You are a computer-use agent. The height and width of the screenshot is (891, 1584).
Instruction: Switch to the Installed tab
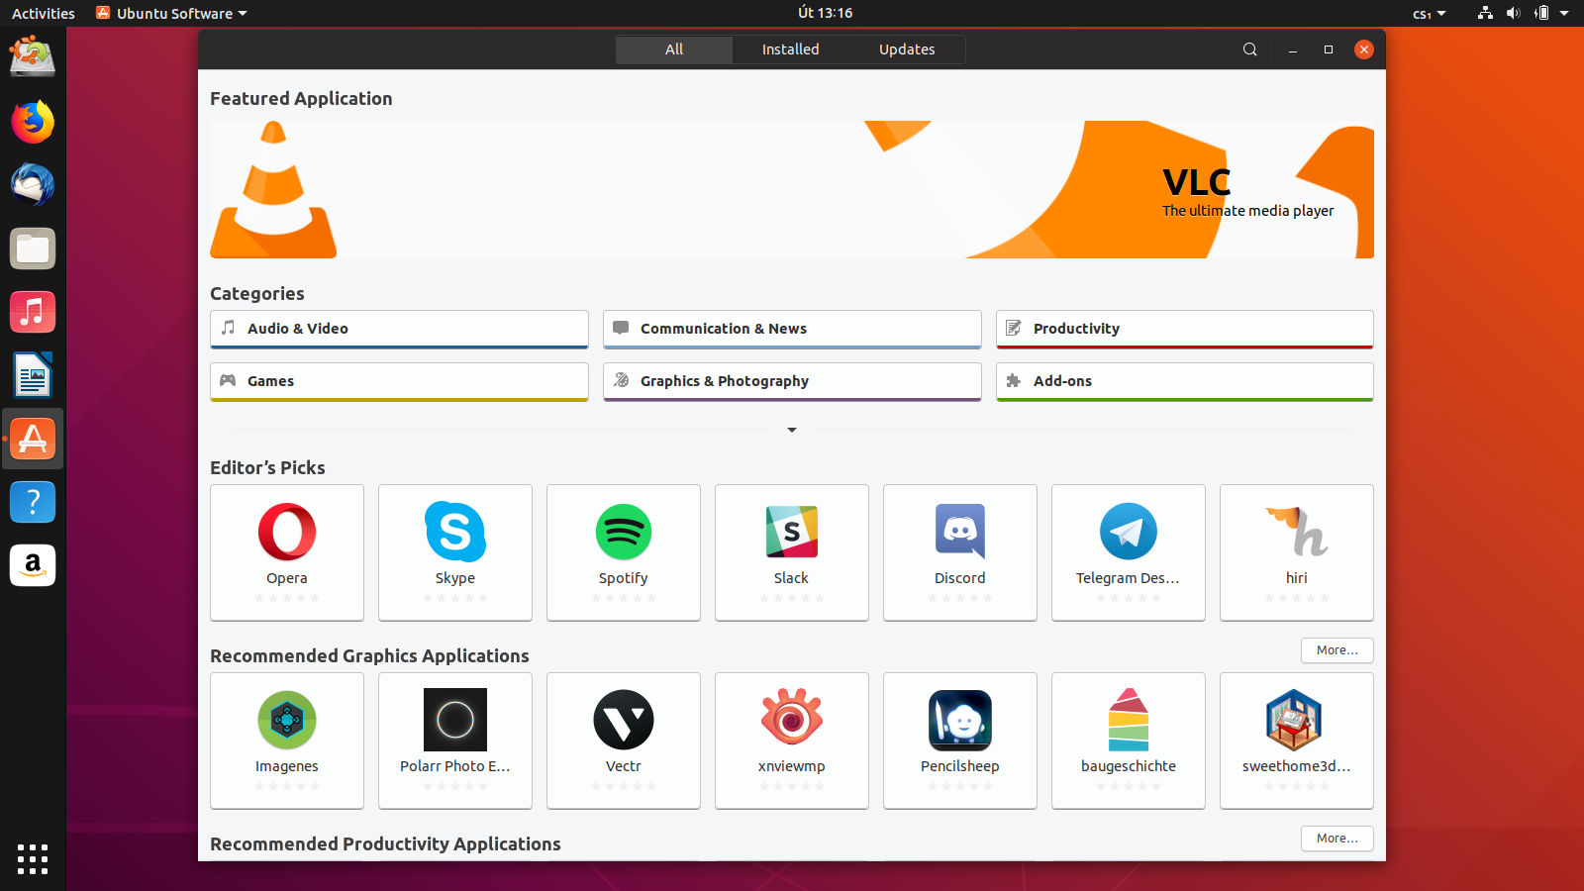[x=789, y=49]
